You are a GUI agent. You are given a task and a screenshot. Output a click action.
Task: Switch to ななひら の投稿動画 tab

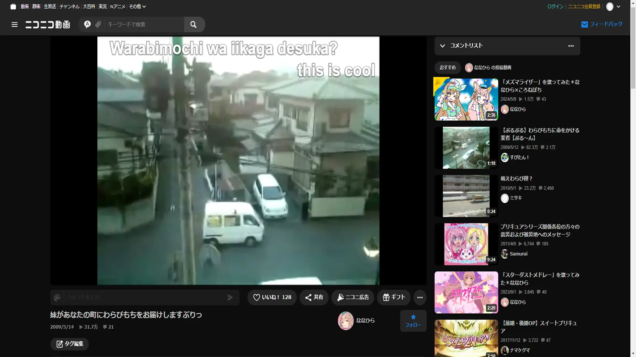point(488,67)
